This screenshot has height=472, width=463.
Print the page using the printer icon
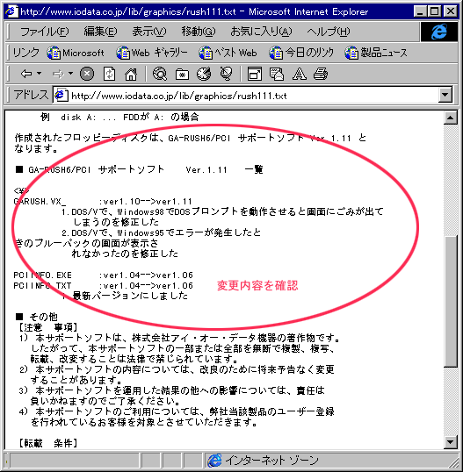[321, 74]
